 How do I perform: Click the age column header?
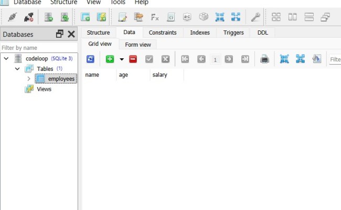click(133, 75)
